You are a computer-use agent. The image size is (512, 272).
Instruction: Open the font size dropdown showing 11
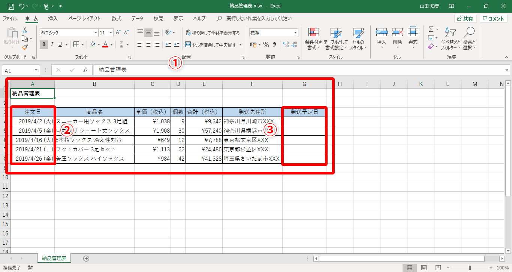click(x=111, y=33)
